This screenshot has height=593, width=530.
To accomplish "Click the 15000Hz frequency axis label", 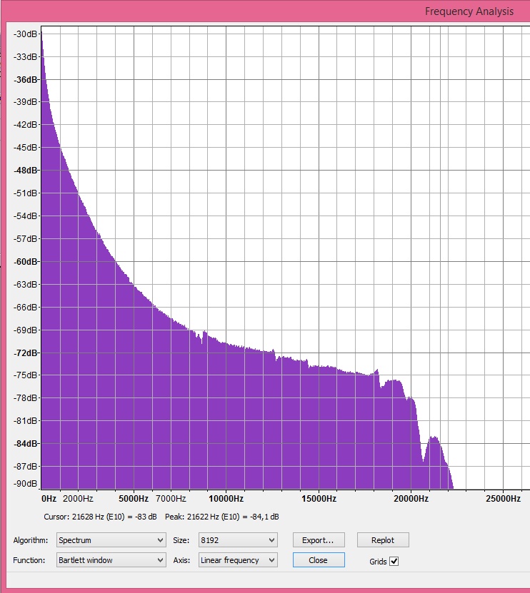I will (x=319, y=499).
